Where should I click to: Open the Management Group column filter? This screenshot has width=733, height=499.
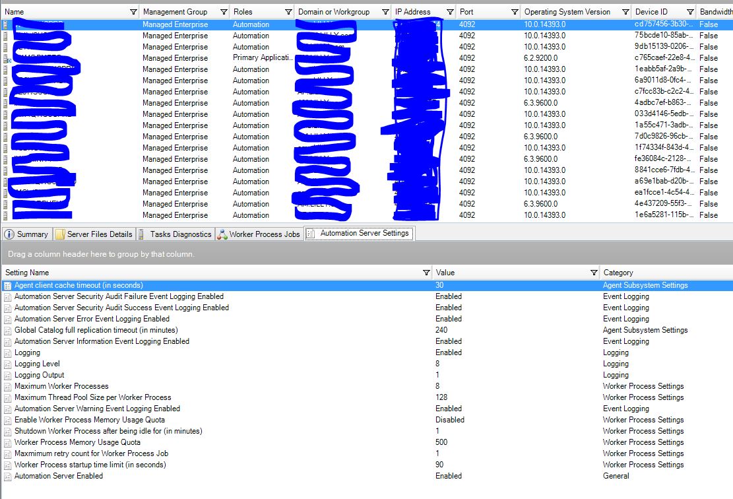pyautogui.click(x=224, y=12)
